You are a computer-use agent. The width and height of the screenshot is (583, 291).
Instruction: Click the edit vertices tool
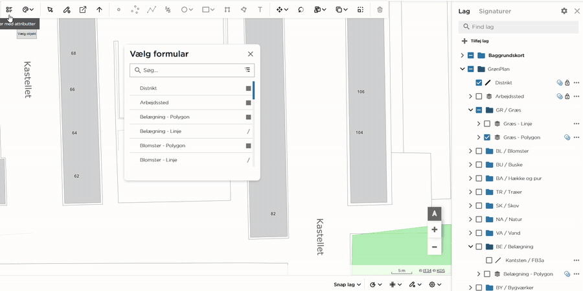227,10
